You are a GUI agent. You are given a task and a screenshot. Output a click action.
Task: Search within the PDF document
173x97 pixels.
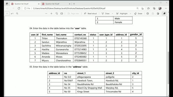pos(17,13)
